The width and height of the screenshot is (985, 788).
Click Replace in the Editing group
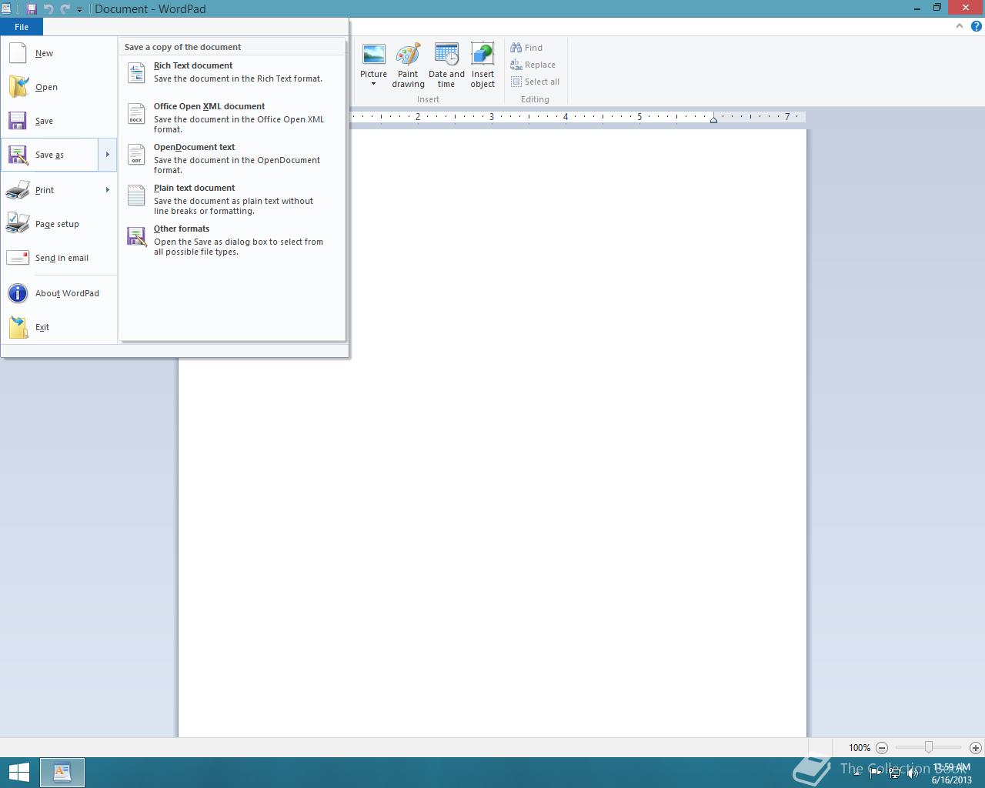533,65
